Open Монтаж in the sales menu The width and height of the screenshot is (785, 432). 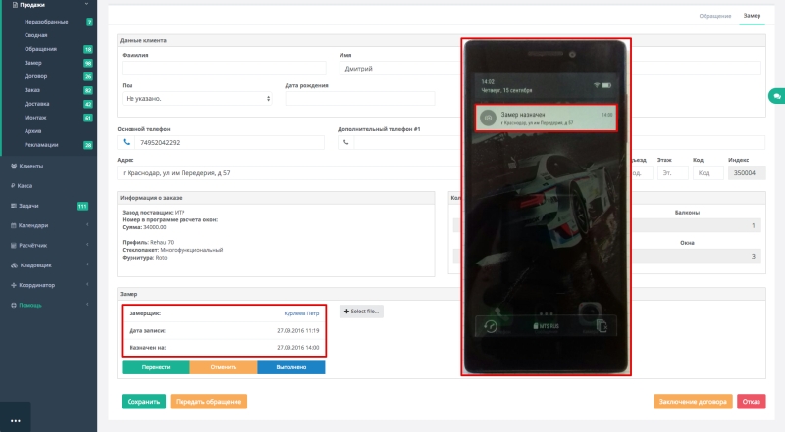pos(35,118)
